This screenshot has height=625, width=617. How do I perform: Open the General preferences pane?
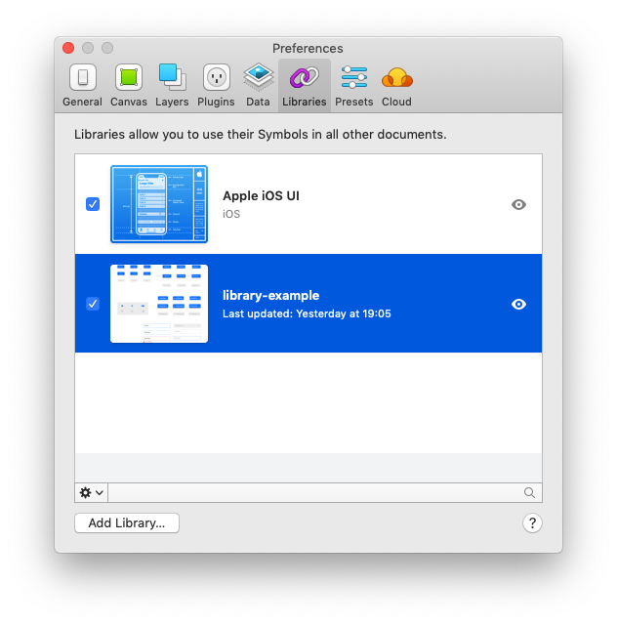pos(82,78)
